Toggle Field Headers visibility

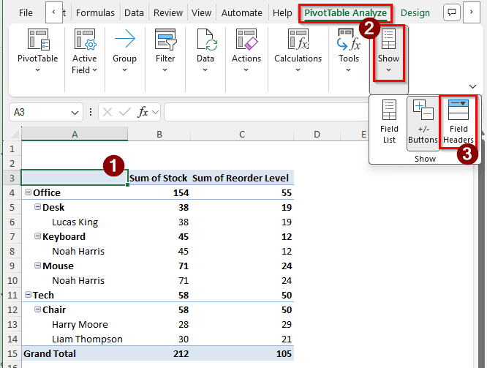click(458, 122)
